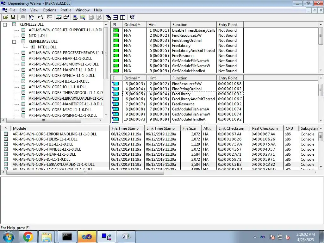Sort exports list by Function header
Viewport: 324px width, 243px height.
click(x=193, y=78)
